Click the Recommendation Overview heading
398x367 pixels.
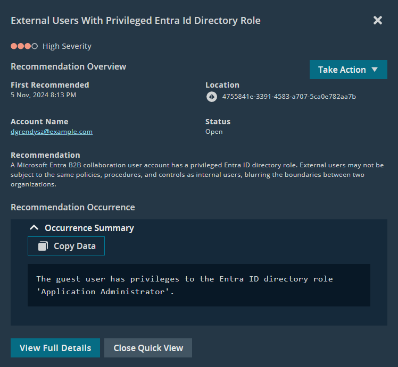tap(68, 66)
